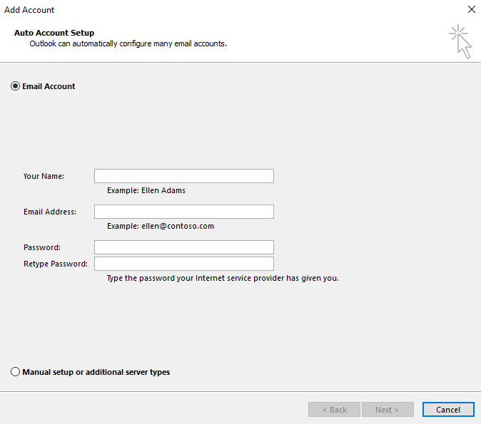481x424 pixels.
Task: Click the 'Example: ellen@contoso.com' hint text
Action: pos(161,226)
